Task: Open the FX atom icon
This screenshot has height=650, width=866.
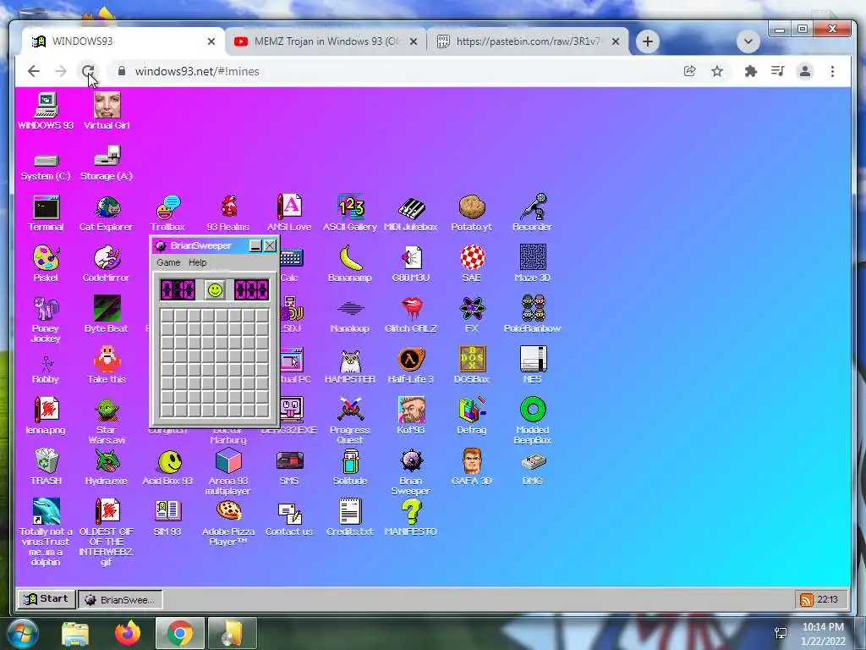Action: [471, 315]
